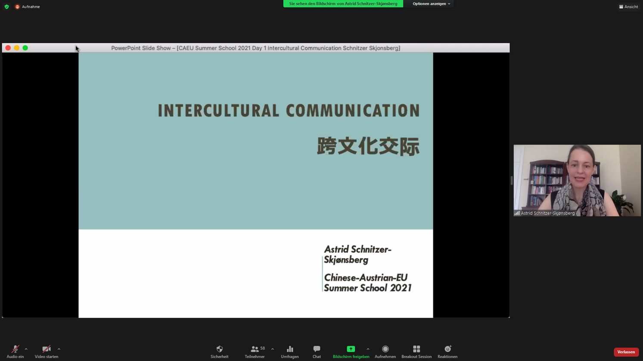Unmute microphone with Audio ein
Screen dimensions: 643x361
coord(15,349)
